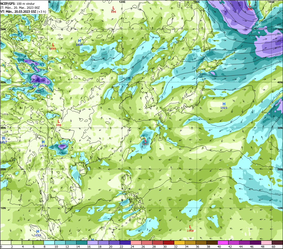Click the pale pink 48–60 legend swatch

tap(266, 242)
